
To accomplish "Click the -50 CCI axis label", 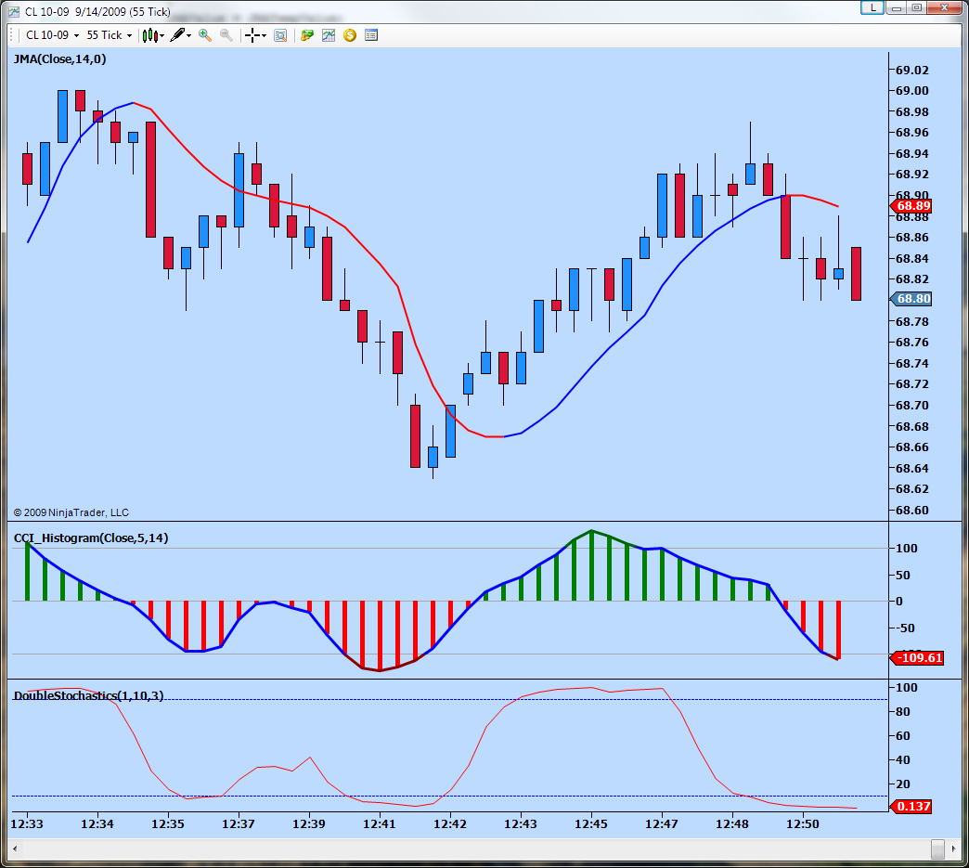I will (x=904, y=628).
